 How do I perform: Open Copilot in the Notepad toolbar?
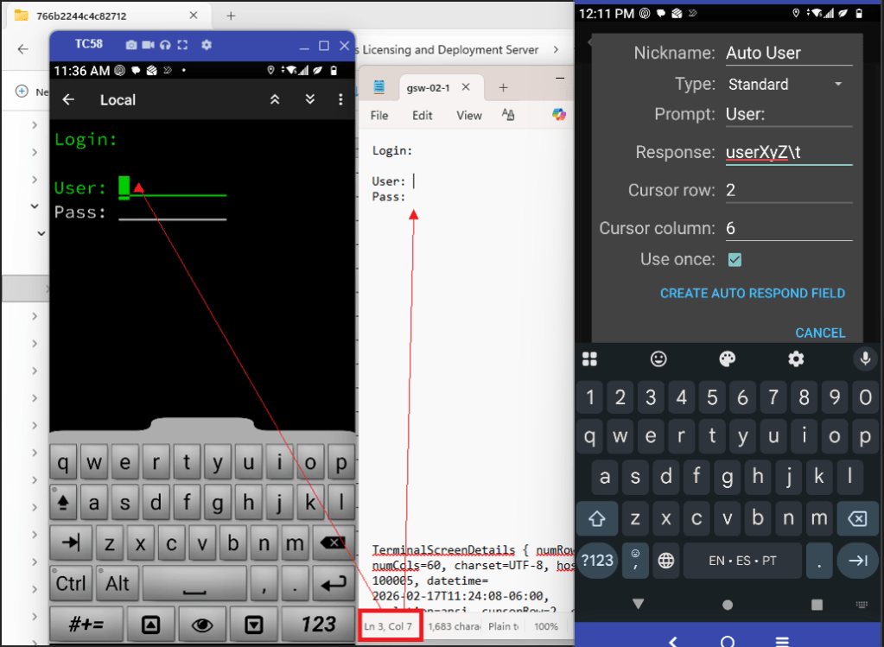pyautogui.click(x=559, y=113)
